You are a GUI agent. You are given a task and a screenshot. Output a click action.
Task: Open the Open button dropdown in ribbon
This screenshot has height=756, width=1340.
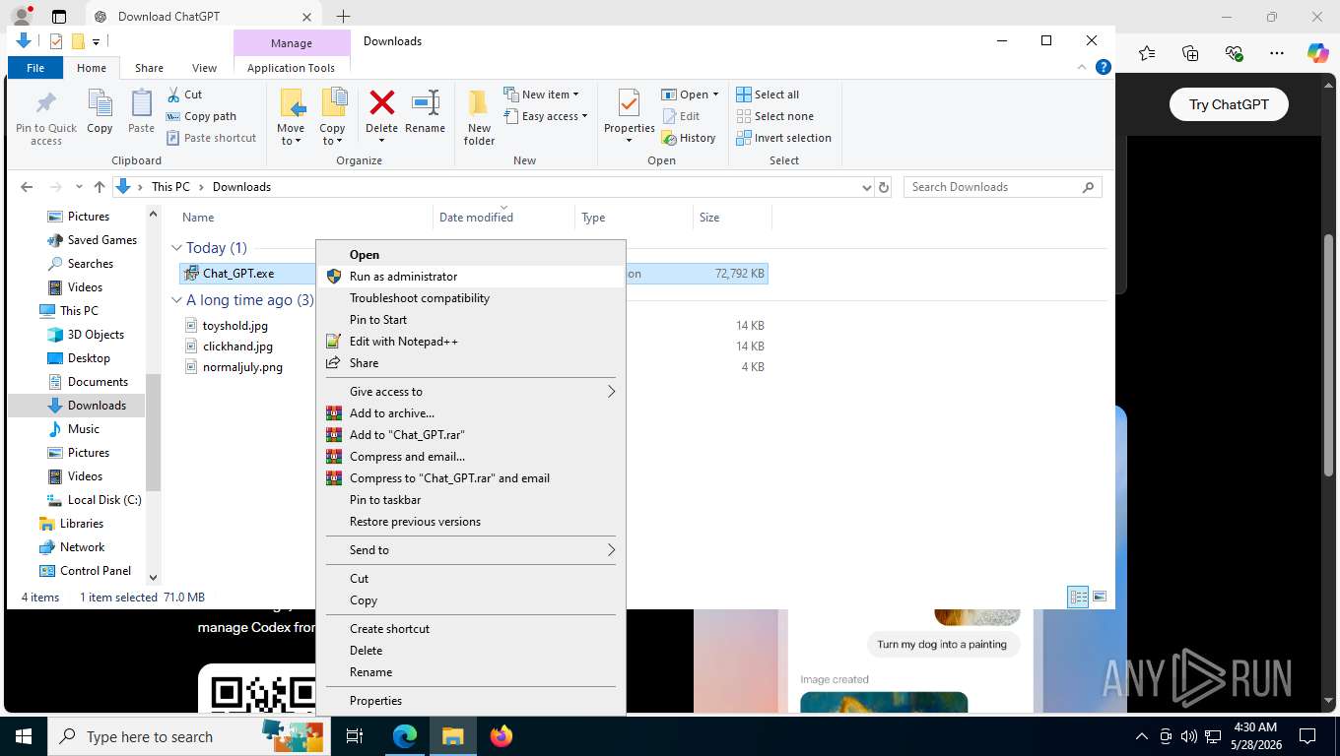pos(715,94)
